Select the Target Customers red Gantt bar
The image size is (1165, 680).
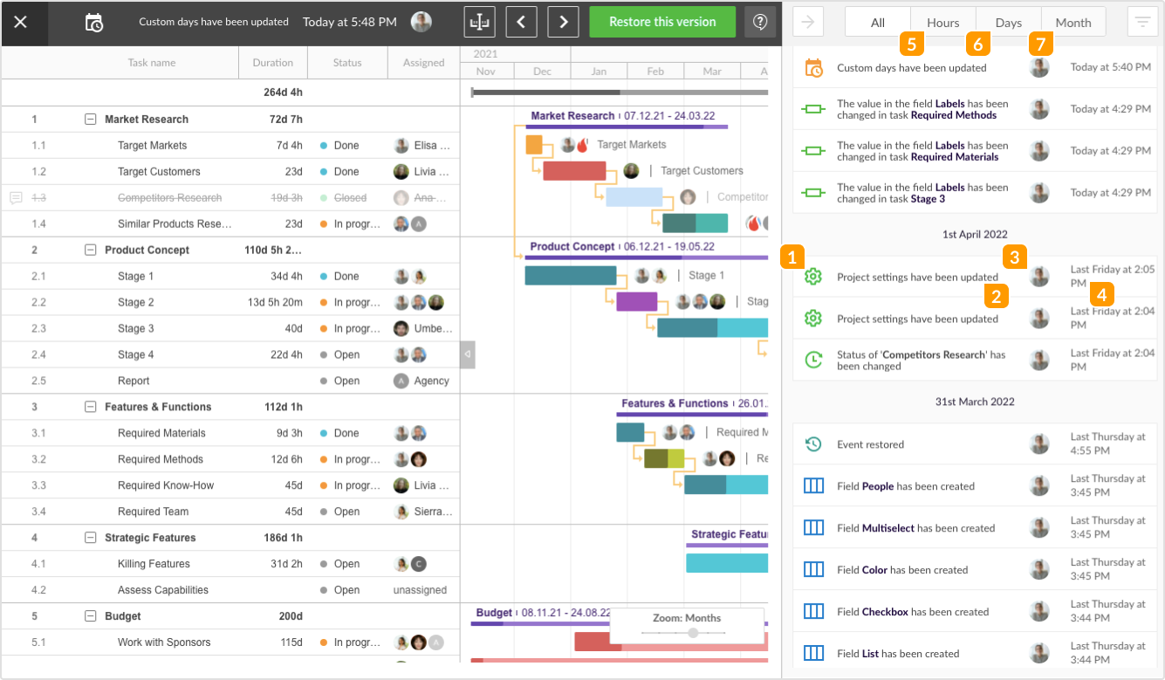pos(574,171)
